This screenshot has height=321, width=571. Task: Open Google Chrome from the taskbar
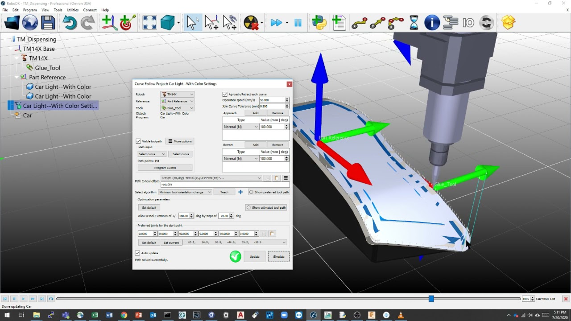124,315
